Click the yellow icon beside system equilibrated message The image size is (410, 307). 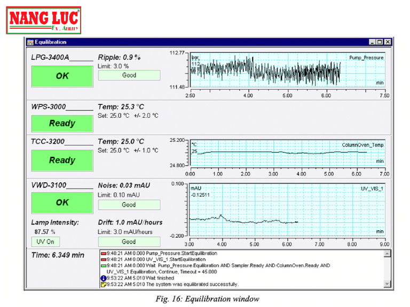coord(103,284)
